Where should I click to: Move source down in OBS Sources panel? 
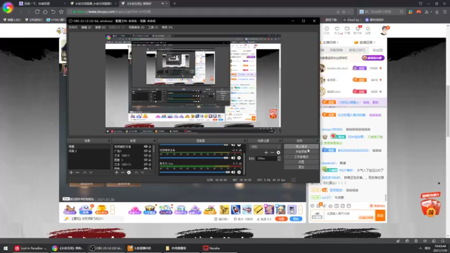[x=142, y=173]
